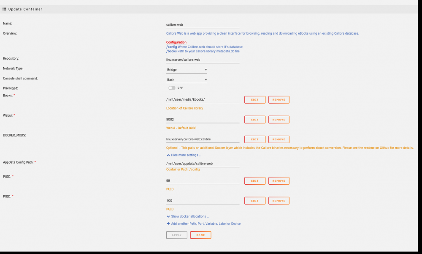Click the Webui port field showing 8082
This screenshot has height=254, width=422.
(203, 120)
